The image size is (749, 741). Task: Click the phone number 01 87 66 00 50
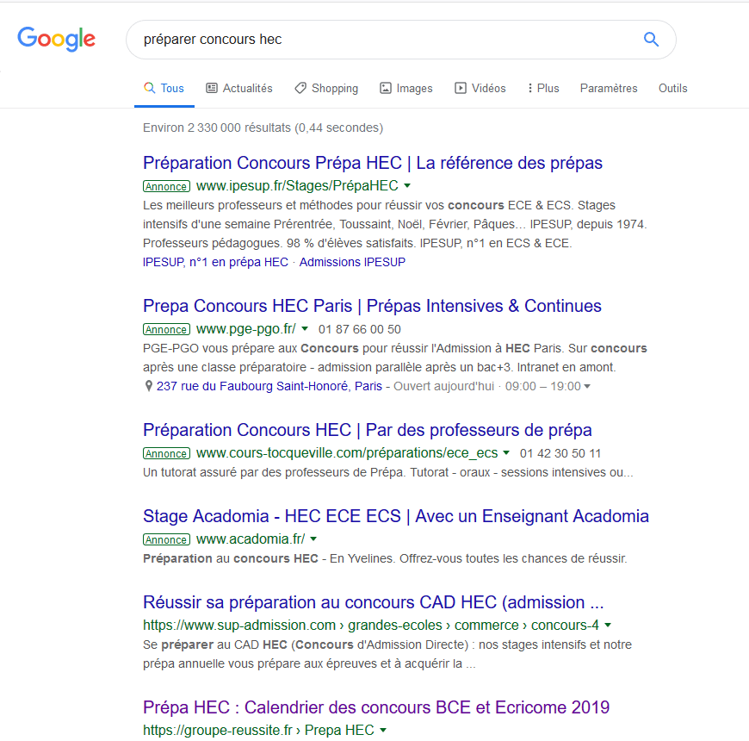[x=360, y=329]
